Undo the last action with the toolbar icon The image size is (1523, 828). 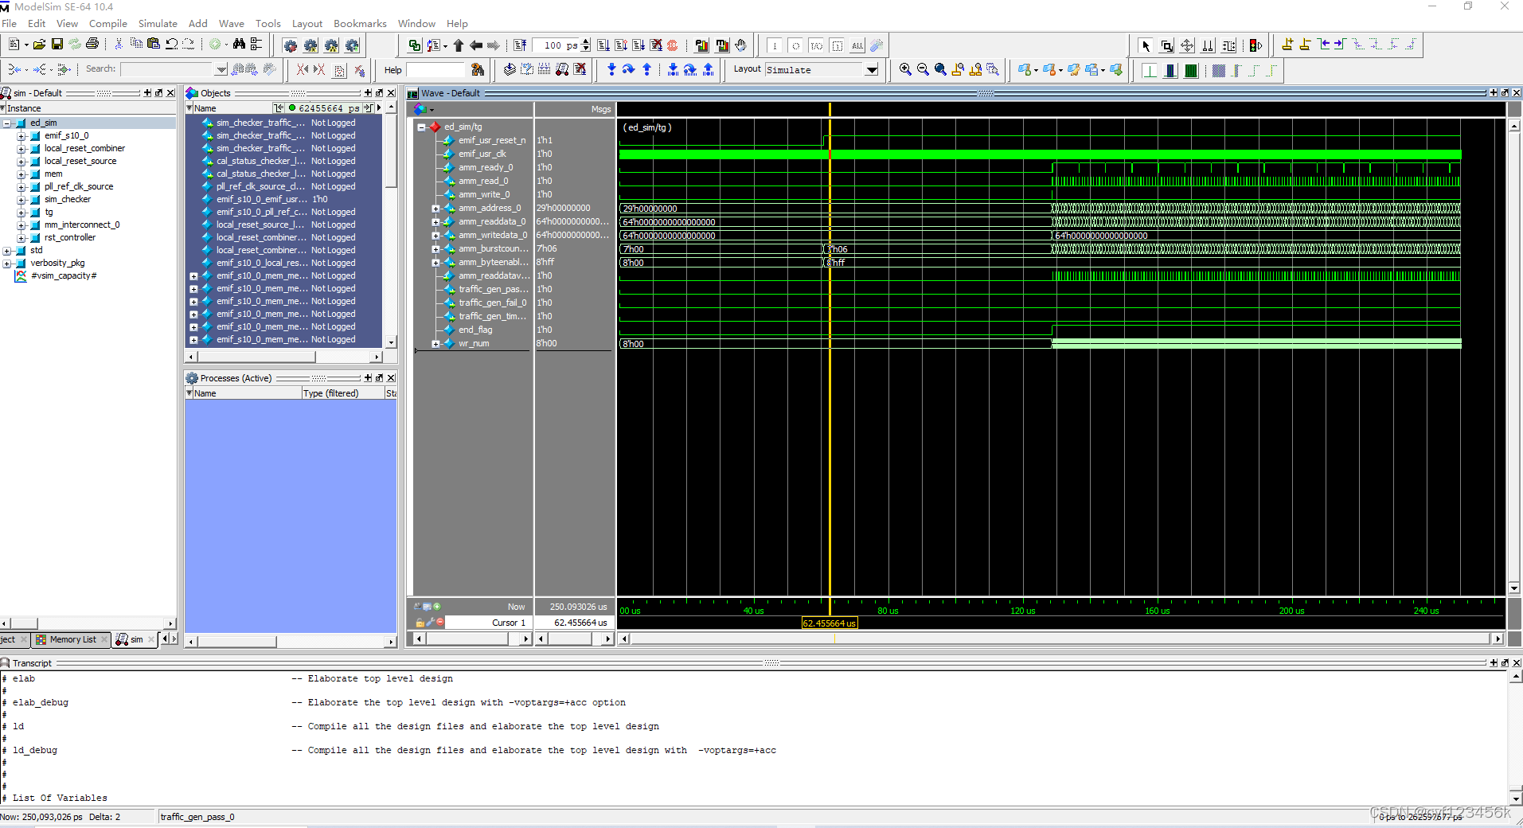(171, 45)
